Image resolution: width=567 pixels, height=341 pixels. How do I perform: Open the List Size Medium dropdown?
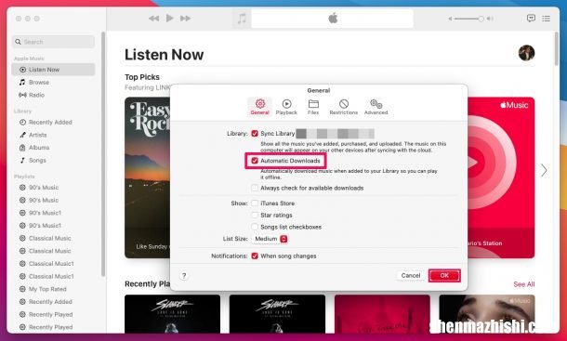270,239
